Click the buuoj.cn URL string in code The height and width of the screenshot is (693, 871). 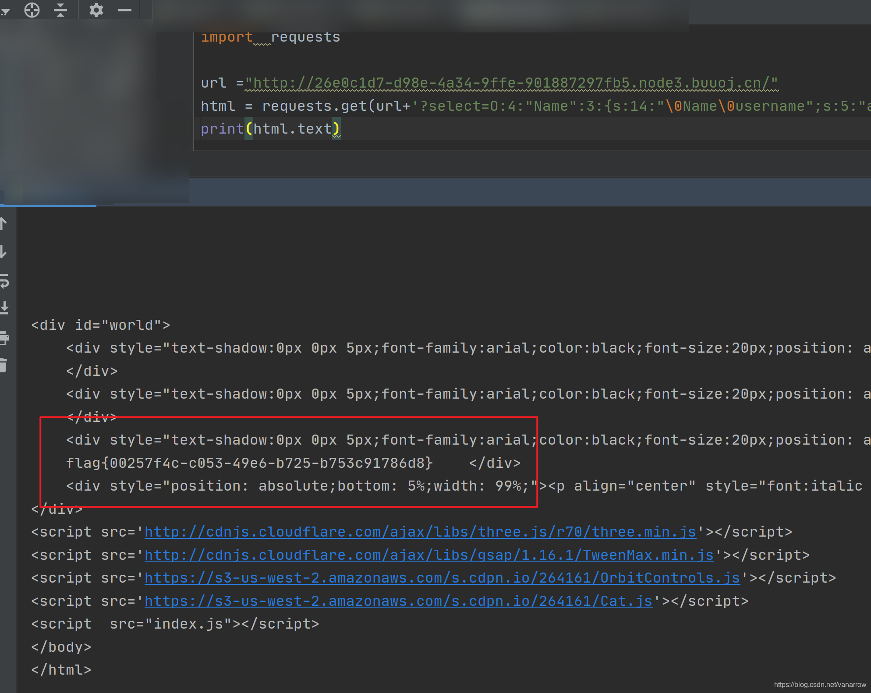[x=511, y=83]
